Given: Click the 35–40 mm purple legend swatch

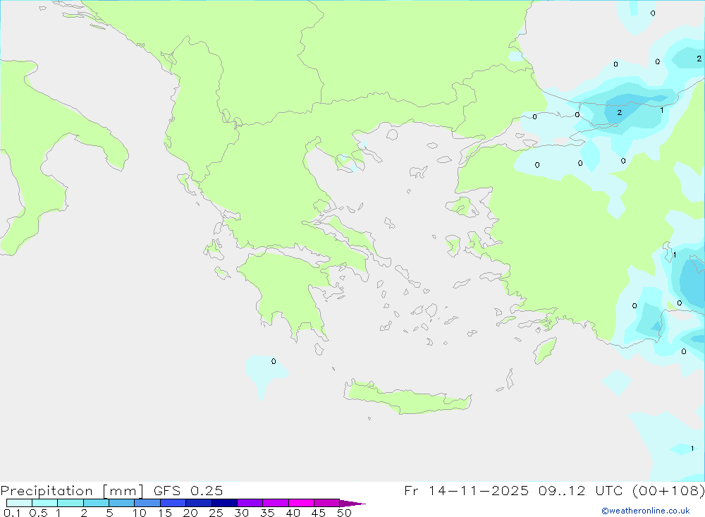Looking at the screenshot, I should [276, 503].
